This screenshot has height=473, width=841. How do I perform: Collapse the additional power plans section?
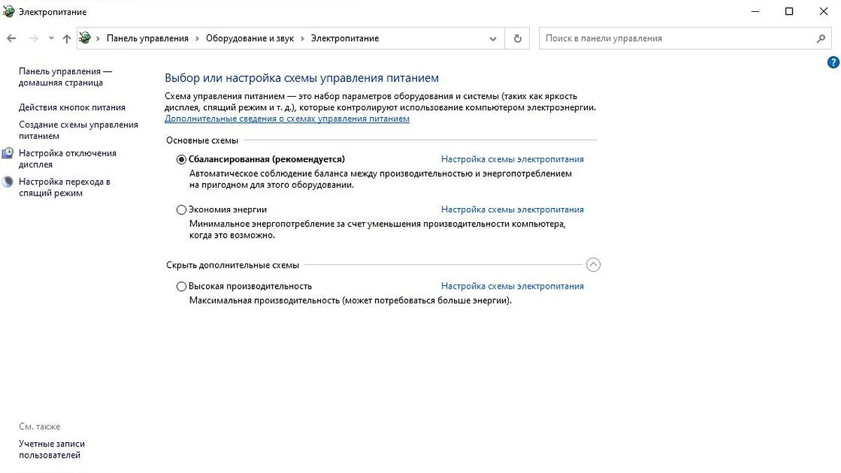[593, 265]
